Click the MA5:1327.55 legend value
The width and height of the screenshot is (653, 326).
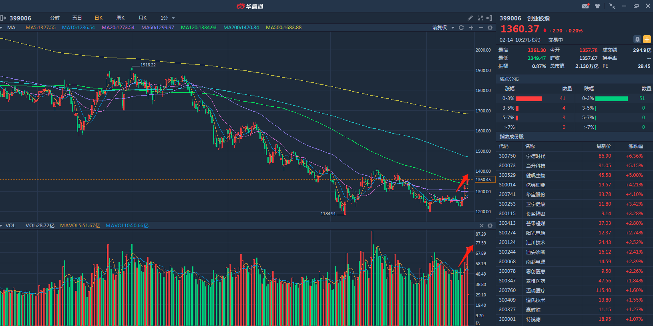(41, 28)
